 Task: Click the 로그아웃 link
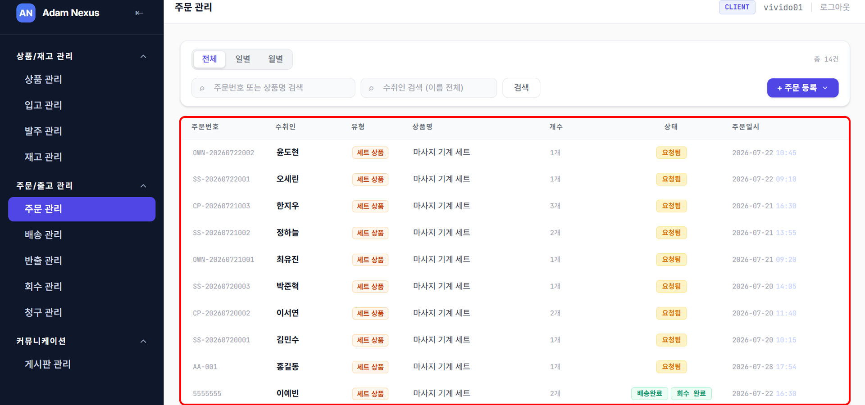(835, 7)
